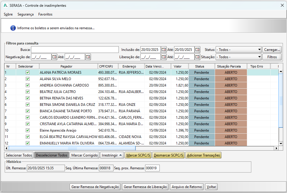Uncheck the box for CRISTIANE AYLA CATARINA row
This screenshot has width=287, height=193.
tap(28, 124)
